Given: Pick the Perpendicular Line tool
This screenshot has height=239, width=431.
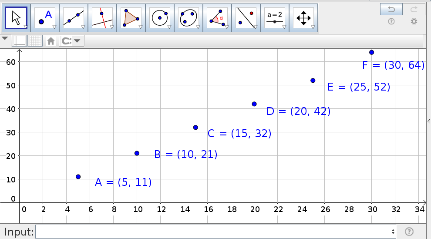Looking at the screenshot, I should tap(102, 18).
